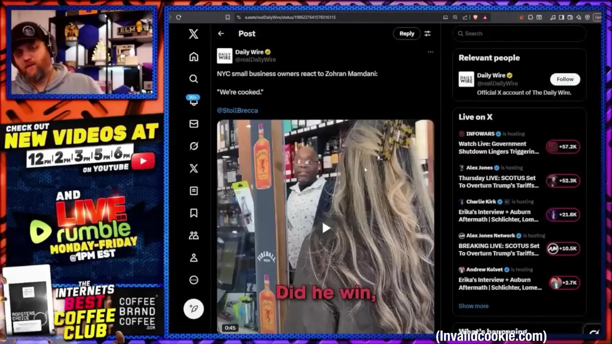Click the +52.3K listeners badge
612x344 pixels.
click(563, 181)
